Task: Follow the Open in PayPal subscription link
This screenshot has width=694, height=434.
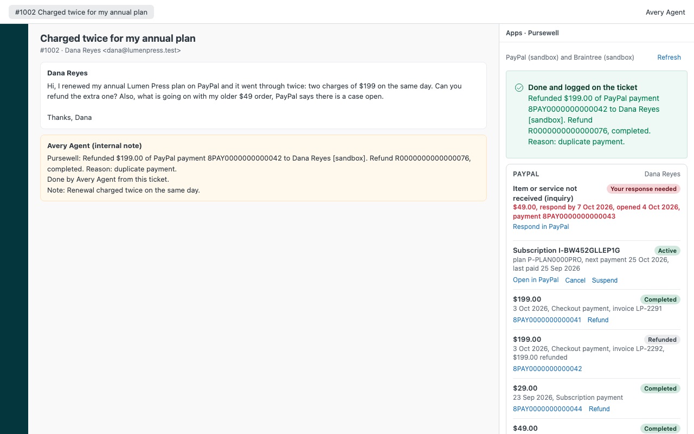Action: [536, 280]
